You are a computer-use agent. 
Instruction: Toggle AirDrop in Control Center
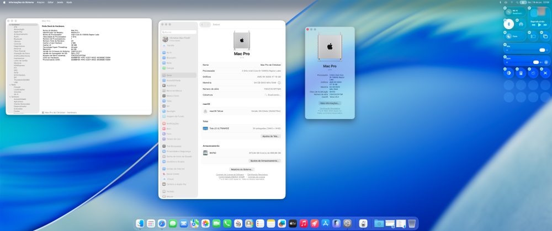point(521,24)
